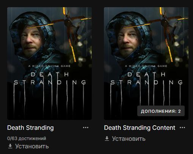Viewport: 193px width, 154px height.
Task: Select the Death Stranding Content cover art
Action: pyautogui.click(x=146, y=64)
